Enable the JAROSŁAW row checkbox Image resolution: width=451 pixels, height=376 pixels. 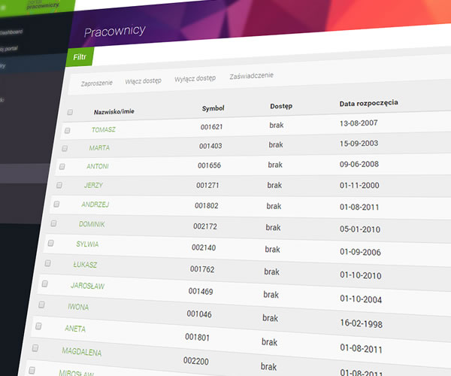pyautogui.click(x=44, y=284)
